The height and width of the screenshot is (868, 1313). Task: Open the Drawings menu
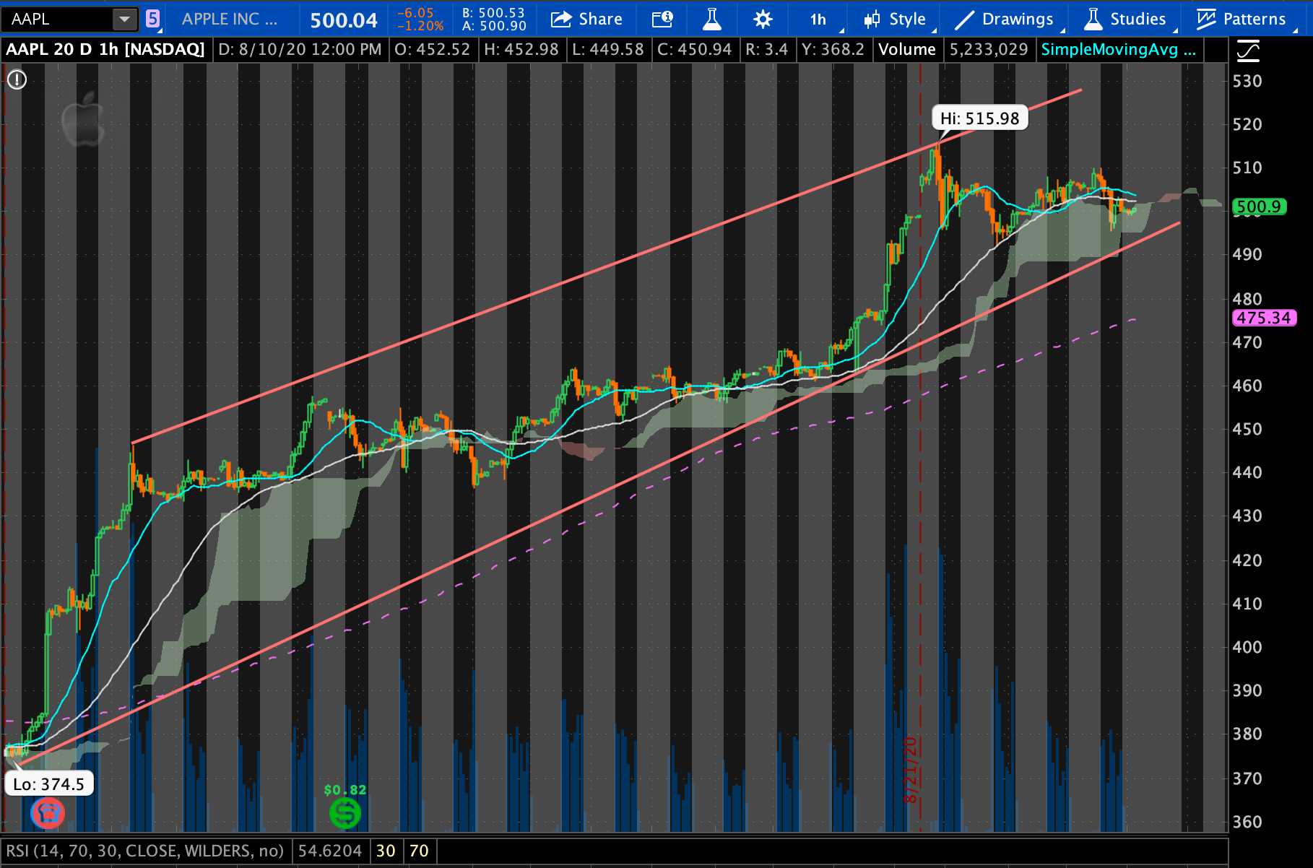click(1005, 19)
